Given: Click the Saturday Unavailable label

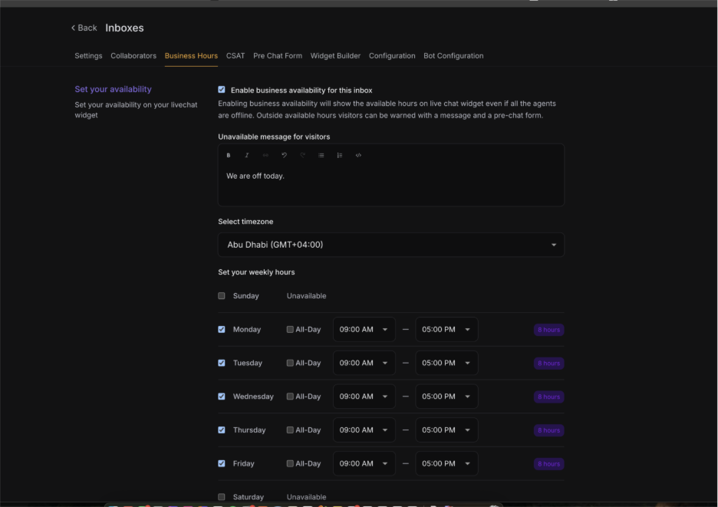Looking at the screenshot, I should (x=306, y=497).
